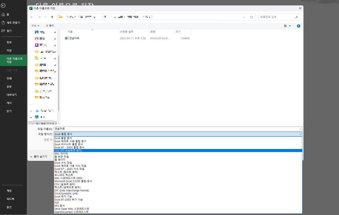
Task: Choose 유니코드 텍스트 format
Action: click(x=178, y=175)
